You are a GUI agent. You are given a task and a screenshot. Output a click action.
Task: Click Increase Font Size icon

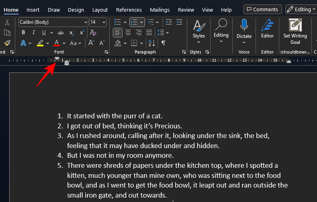click(91, 43)
